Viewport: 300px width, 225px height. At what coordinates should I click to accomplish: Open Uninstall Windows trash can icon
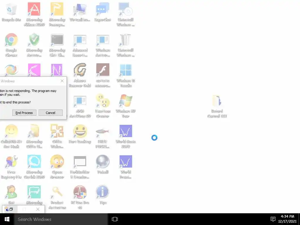coord(125,45)
